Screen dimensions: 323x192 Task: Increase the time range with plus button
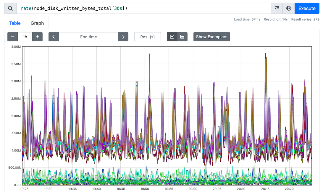tap(37, 37)
